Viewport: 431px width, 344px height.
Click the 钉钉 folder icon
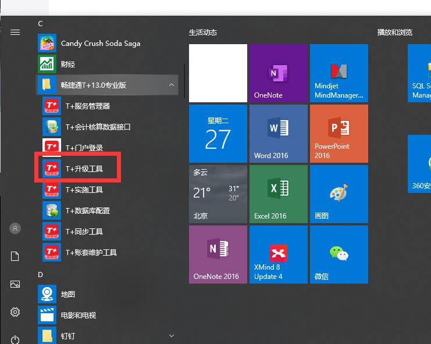[47, 335]
